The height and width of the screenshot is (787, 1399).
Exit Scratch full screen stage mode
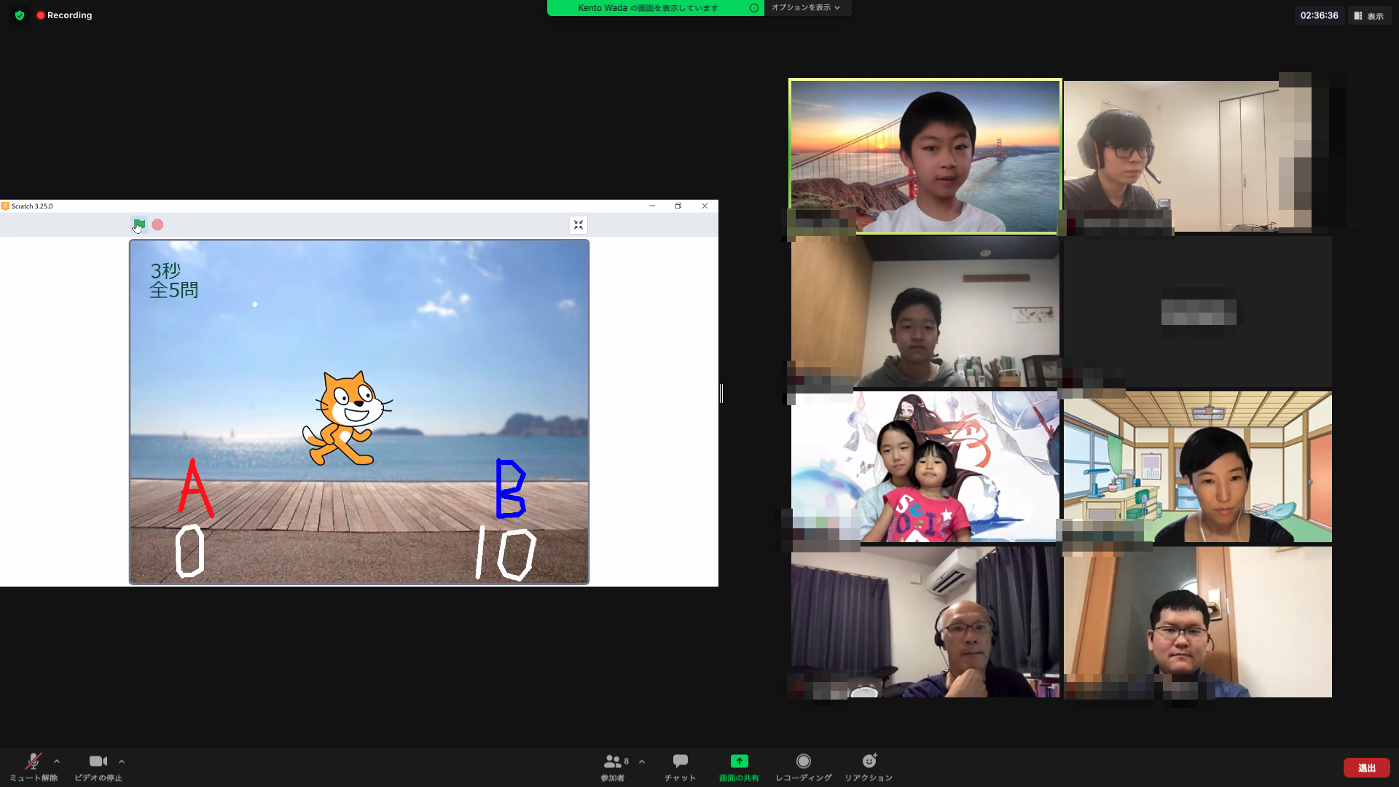tap(579, 225)
